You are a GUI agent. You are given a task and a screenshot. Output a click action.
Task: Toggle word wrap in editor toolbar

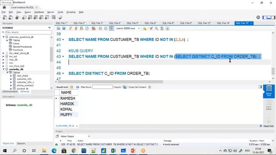tap(167, 28)
